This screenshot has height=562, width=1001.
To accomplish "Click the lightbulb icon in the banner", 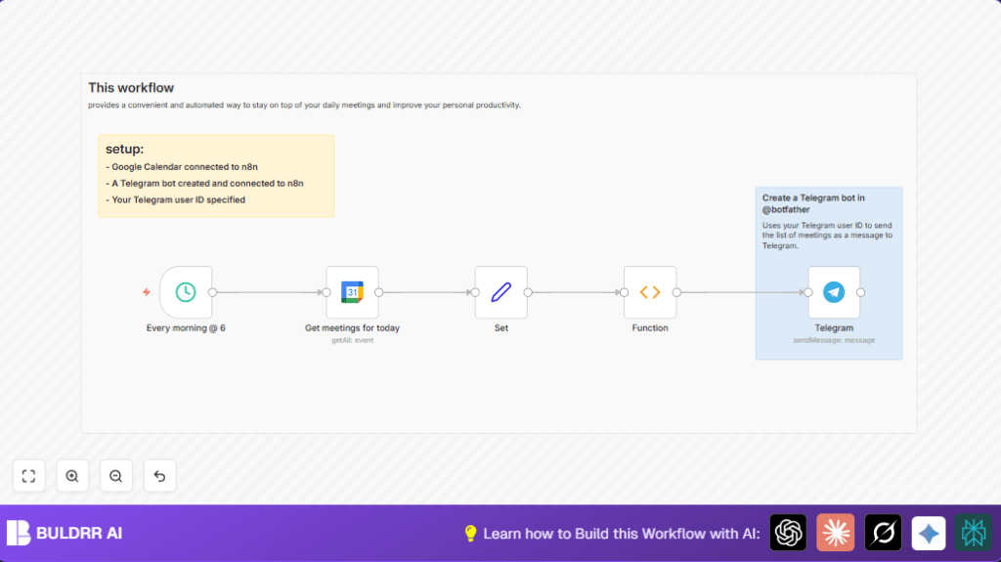I will tap(470, 534).
